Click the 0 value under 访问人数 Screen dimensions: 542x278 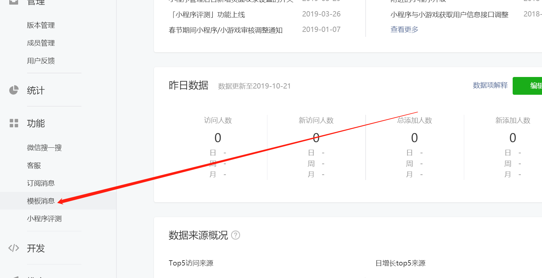click(218, 138)
